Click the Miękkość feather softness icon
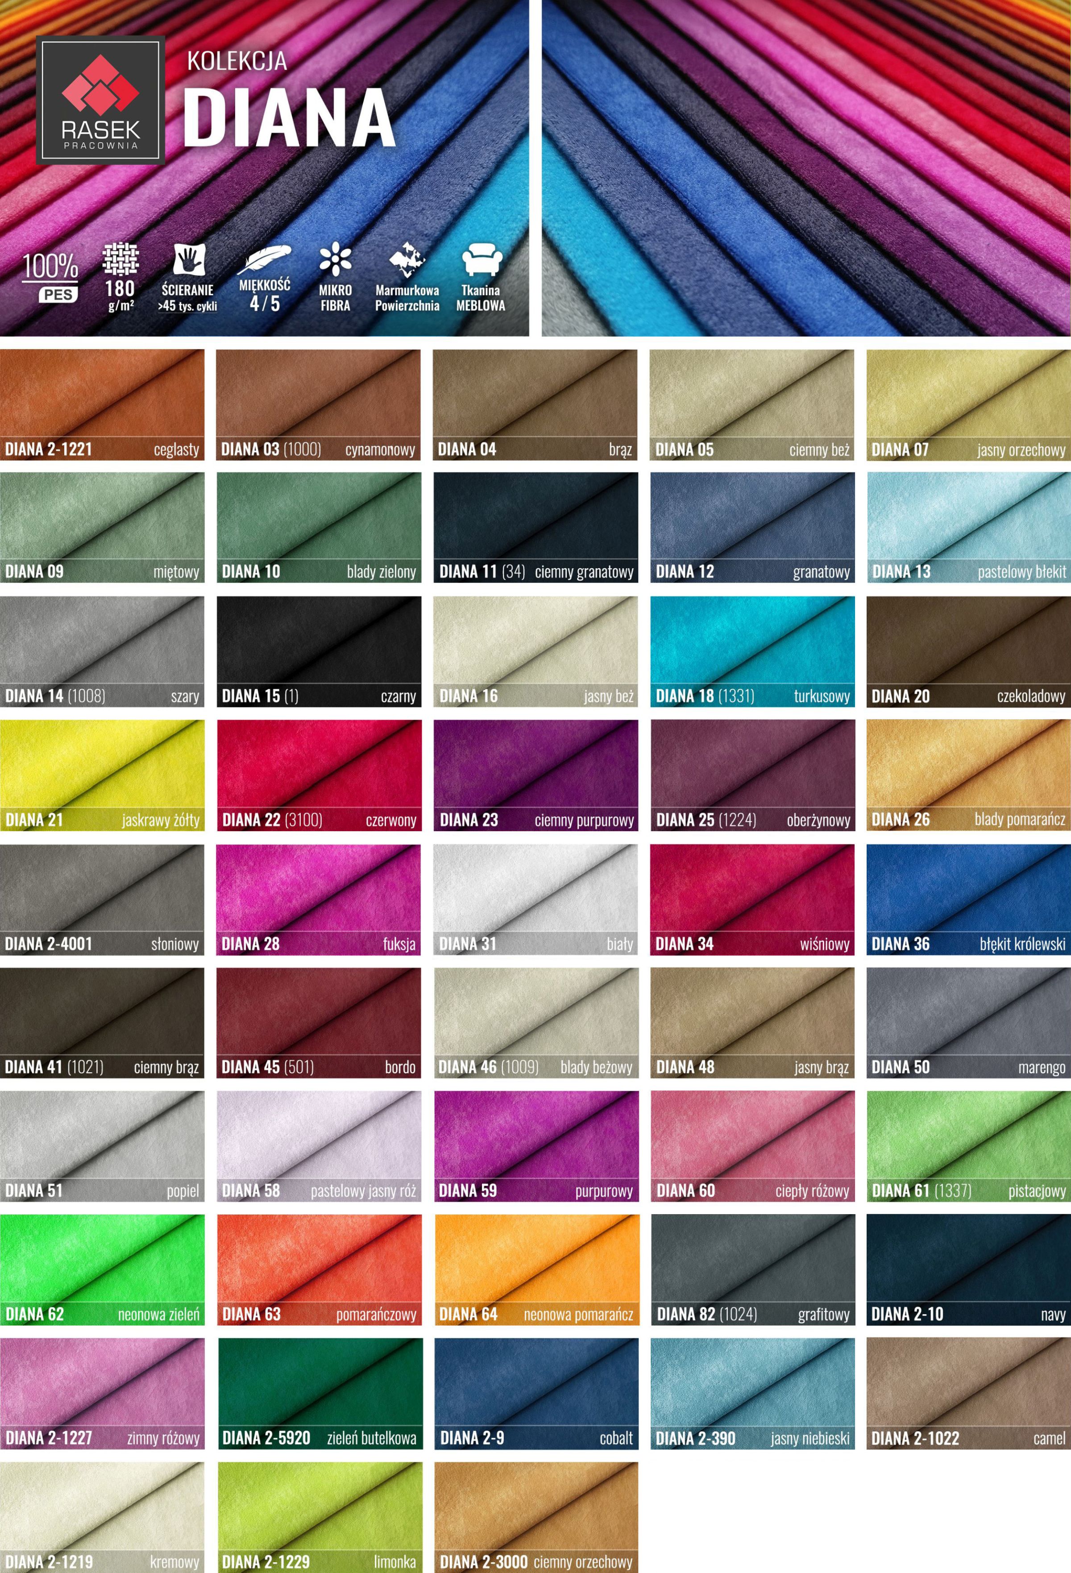This screenshot has width=1071, height=1573. pyautogui.click(x=265, y=261)
